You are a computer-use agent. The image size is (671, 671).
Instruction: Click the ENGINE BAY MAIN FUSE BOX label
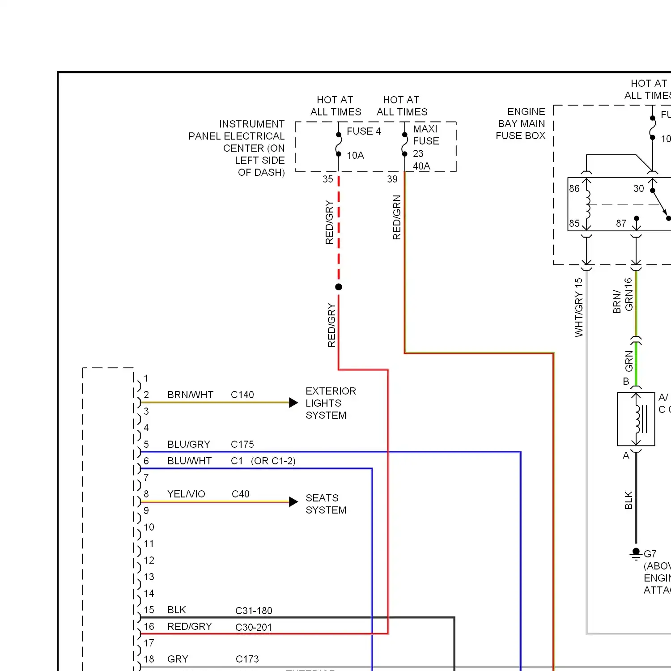pos(521,123)
